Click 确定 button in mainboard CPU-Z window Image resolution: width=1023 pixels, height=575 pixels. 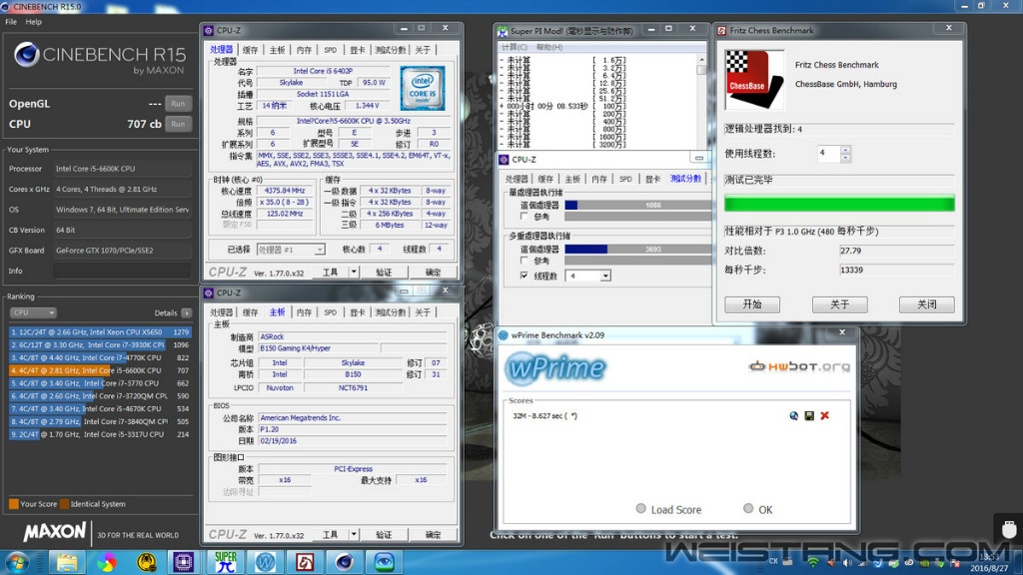pyautogui.click(x=433, y=535)
